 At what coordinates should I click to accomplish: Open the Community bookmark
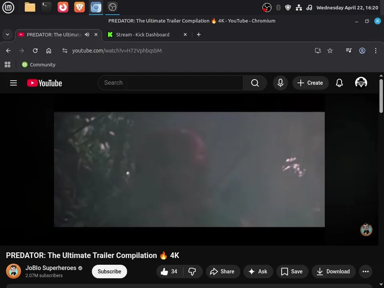39,65
